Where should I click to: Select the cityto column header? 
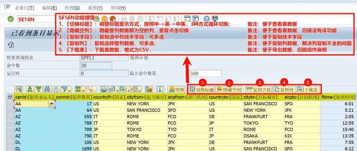click(x=263, y=97)
